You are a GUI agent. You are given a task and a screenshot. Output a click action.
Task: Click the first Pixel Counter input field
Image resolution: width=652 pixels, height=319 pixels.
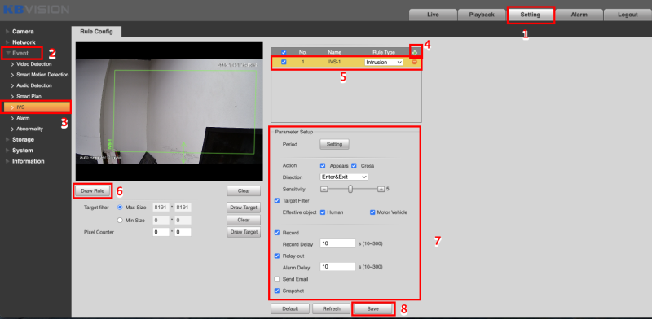click(x=161, y=232)
